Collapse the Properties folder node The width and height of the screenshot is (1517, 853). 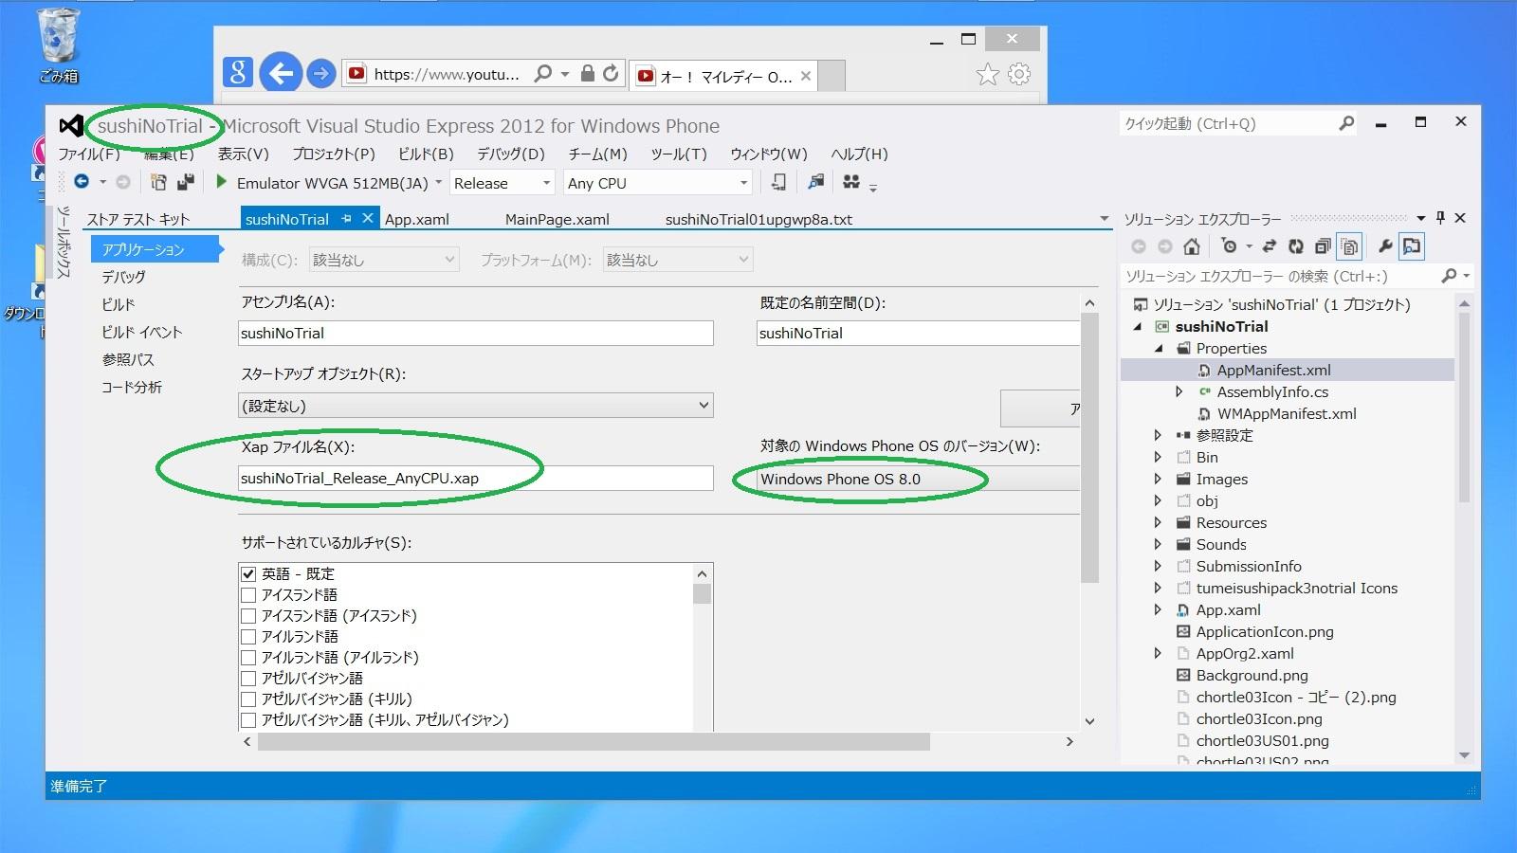tap(1158, 348)
